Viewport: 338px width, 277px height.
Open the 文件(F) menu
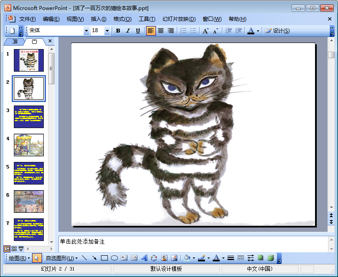[x=28, y=19]
